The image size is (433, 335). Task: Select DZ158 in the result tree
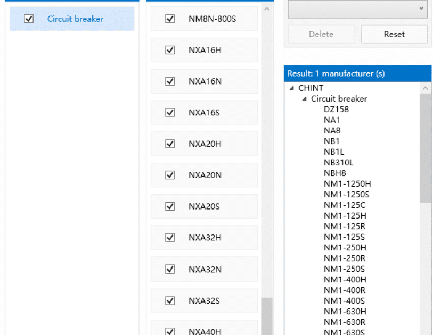click(x=336, y=110)
